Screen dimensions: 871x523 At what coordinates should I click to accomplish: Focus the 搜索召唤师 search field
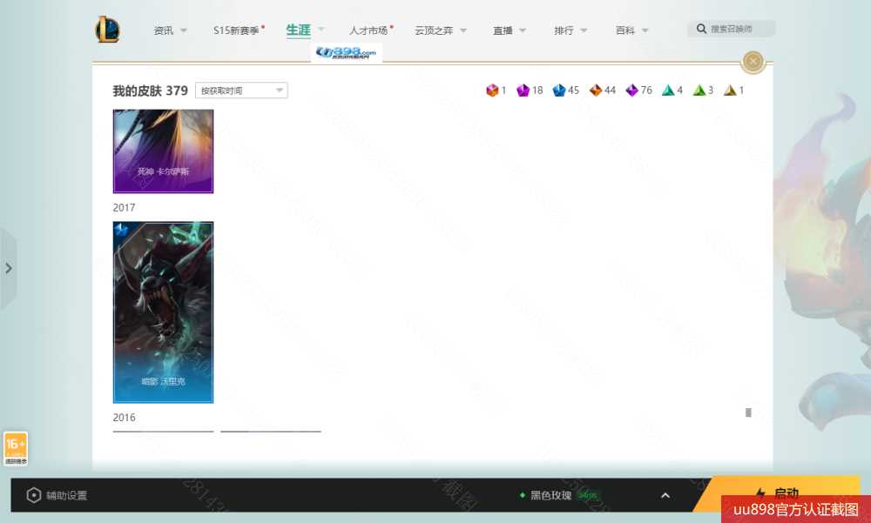coord(731,29)
